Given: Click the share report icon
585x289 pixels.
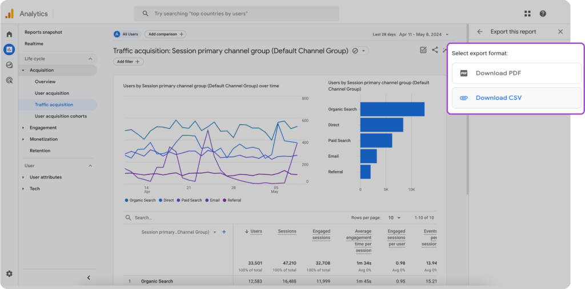Looking at the screenshot, I should (435, 50).
